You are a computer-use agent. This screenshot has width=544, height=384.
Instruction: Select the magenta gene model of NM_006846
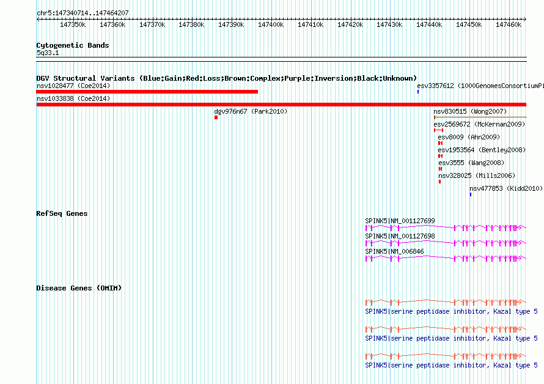tap(446, 258)
